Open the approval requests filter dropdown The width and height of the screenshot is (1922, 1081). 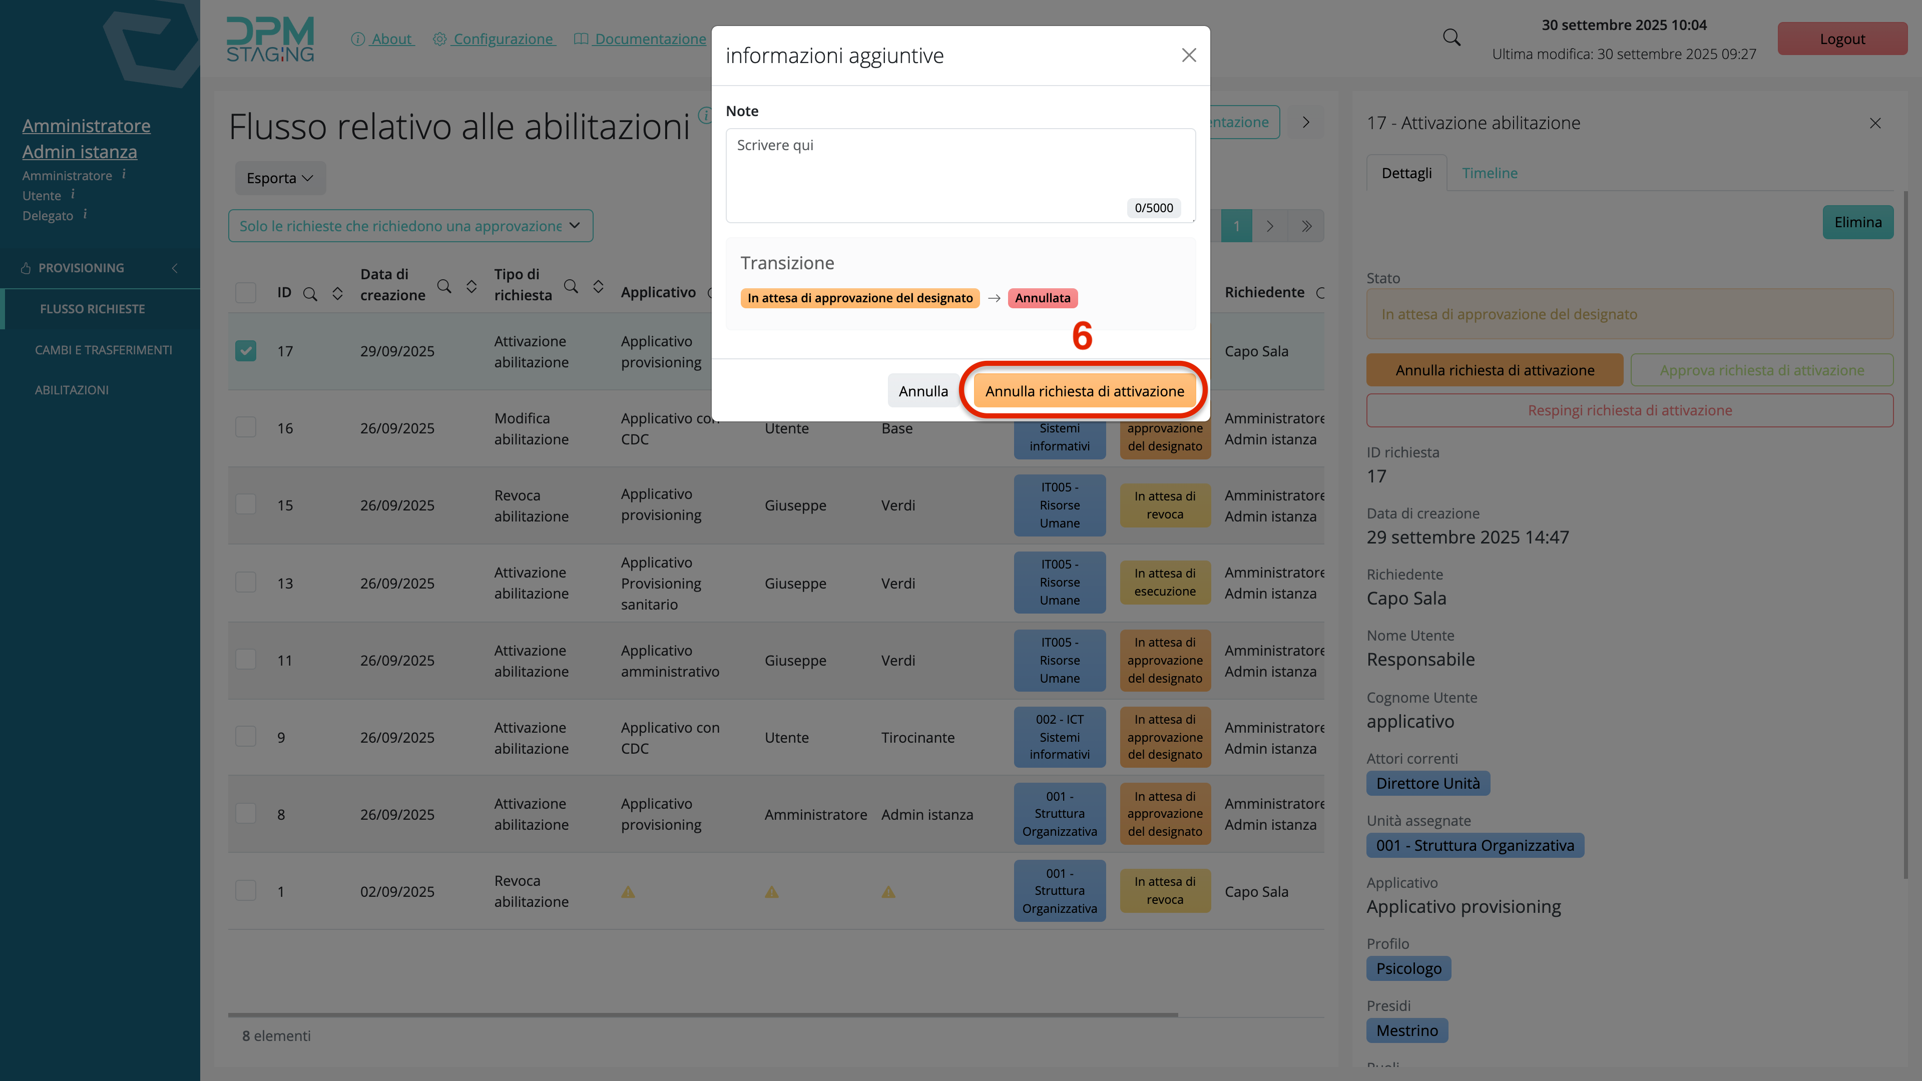pos(410,226)
